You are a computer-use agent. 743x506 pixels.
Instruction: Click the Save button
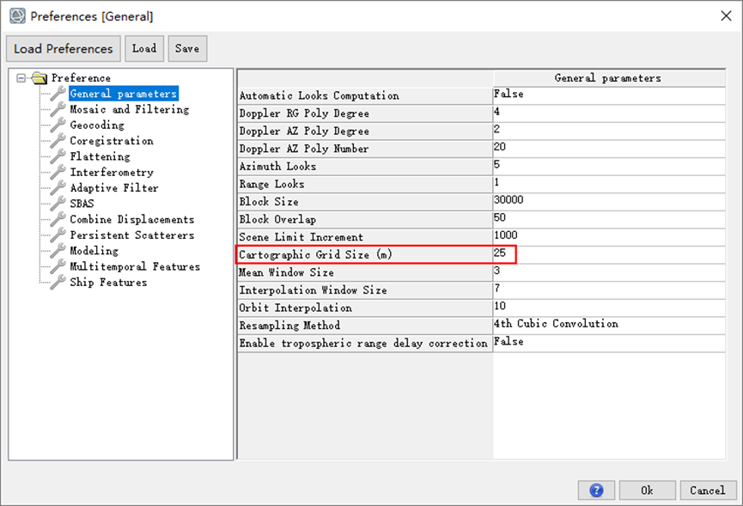(187, 48)
